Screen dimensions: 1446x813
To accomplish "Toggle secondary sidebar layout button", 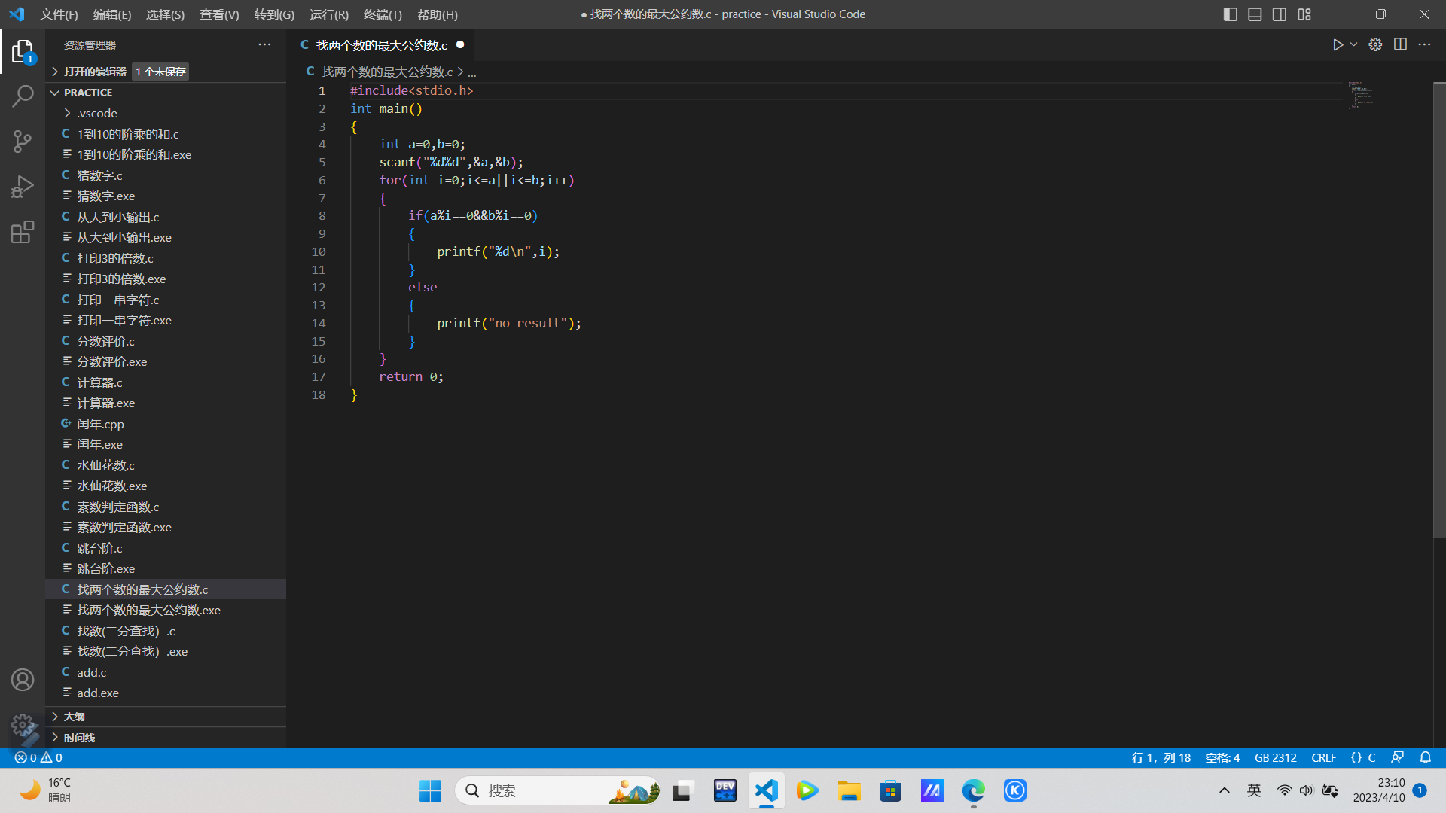I will [x=1280, y=14].
